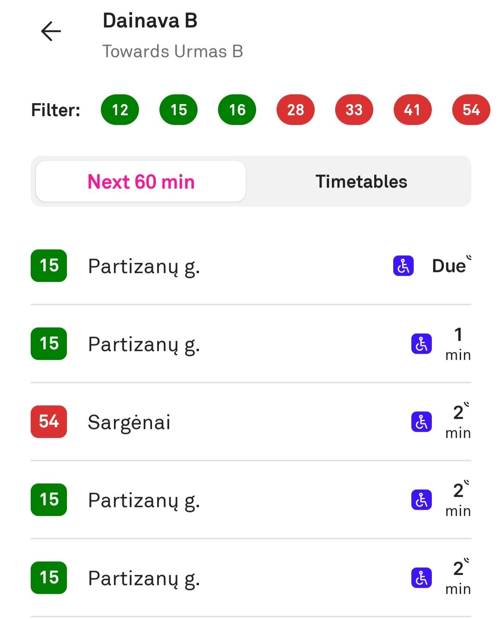
Task: Tap wheelchair icon on Sargėnai row
Action: coord(422,422)
